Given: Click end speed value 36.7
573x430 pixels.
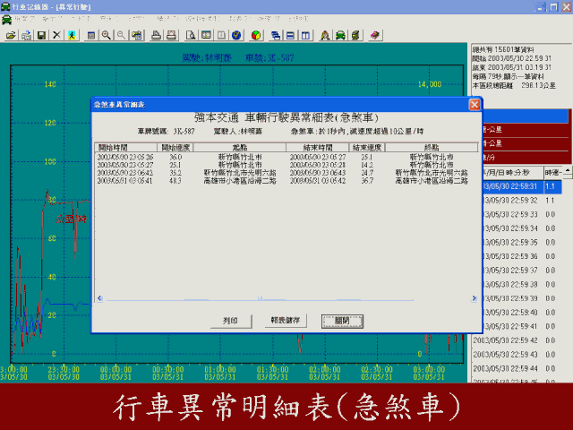Looking at the screenshot, I should [x=367, y=181].
